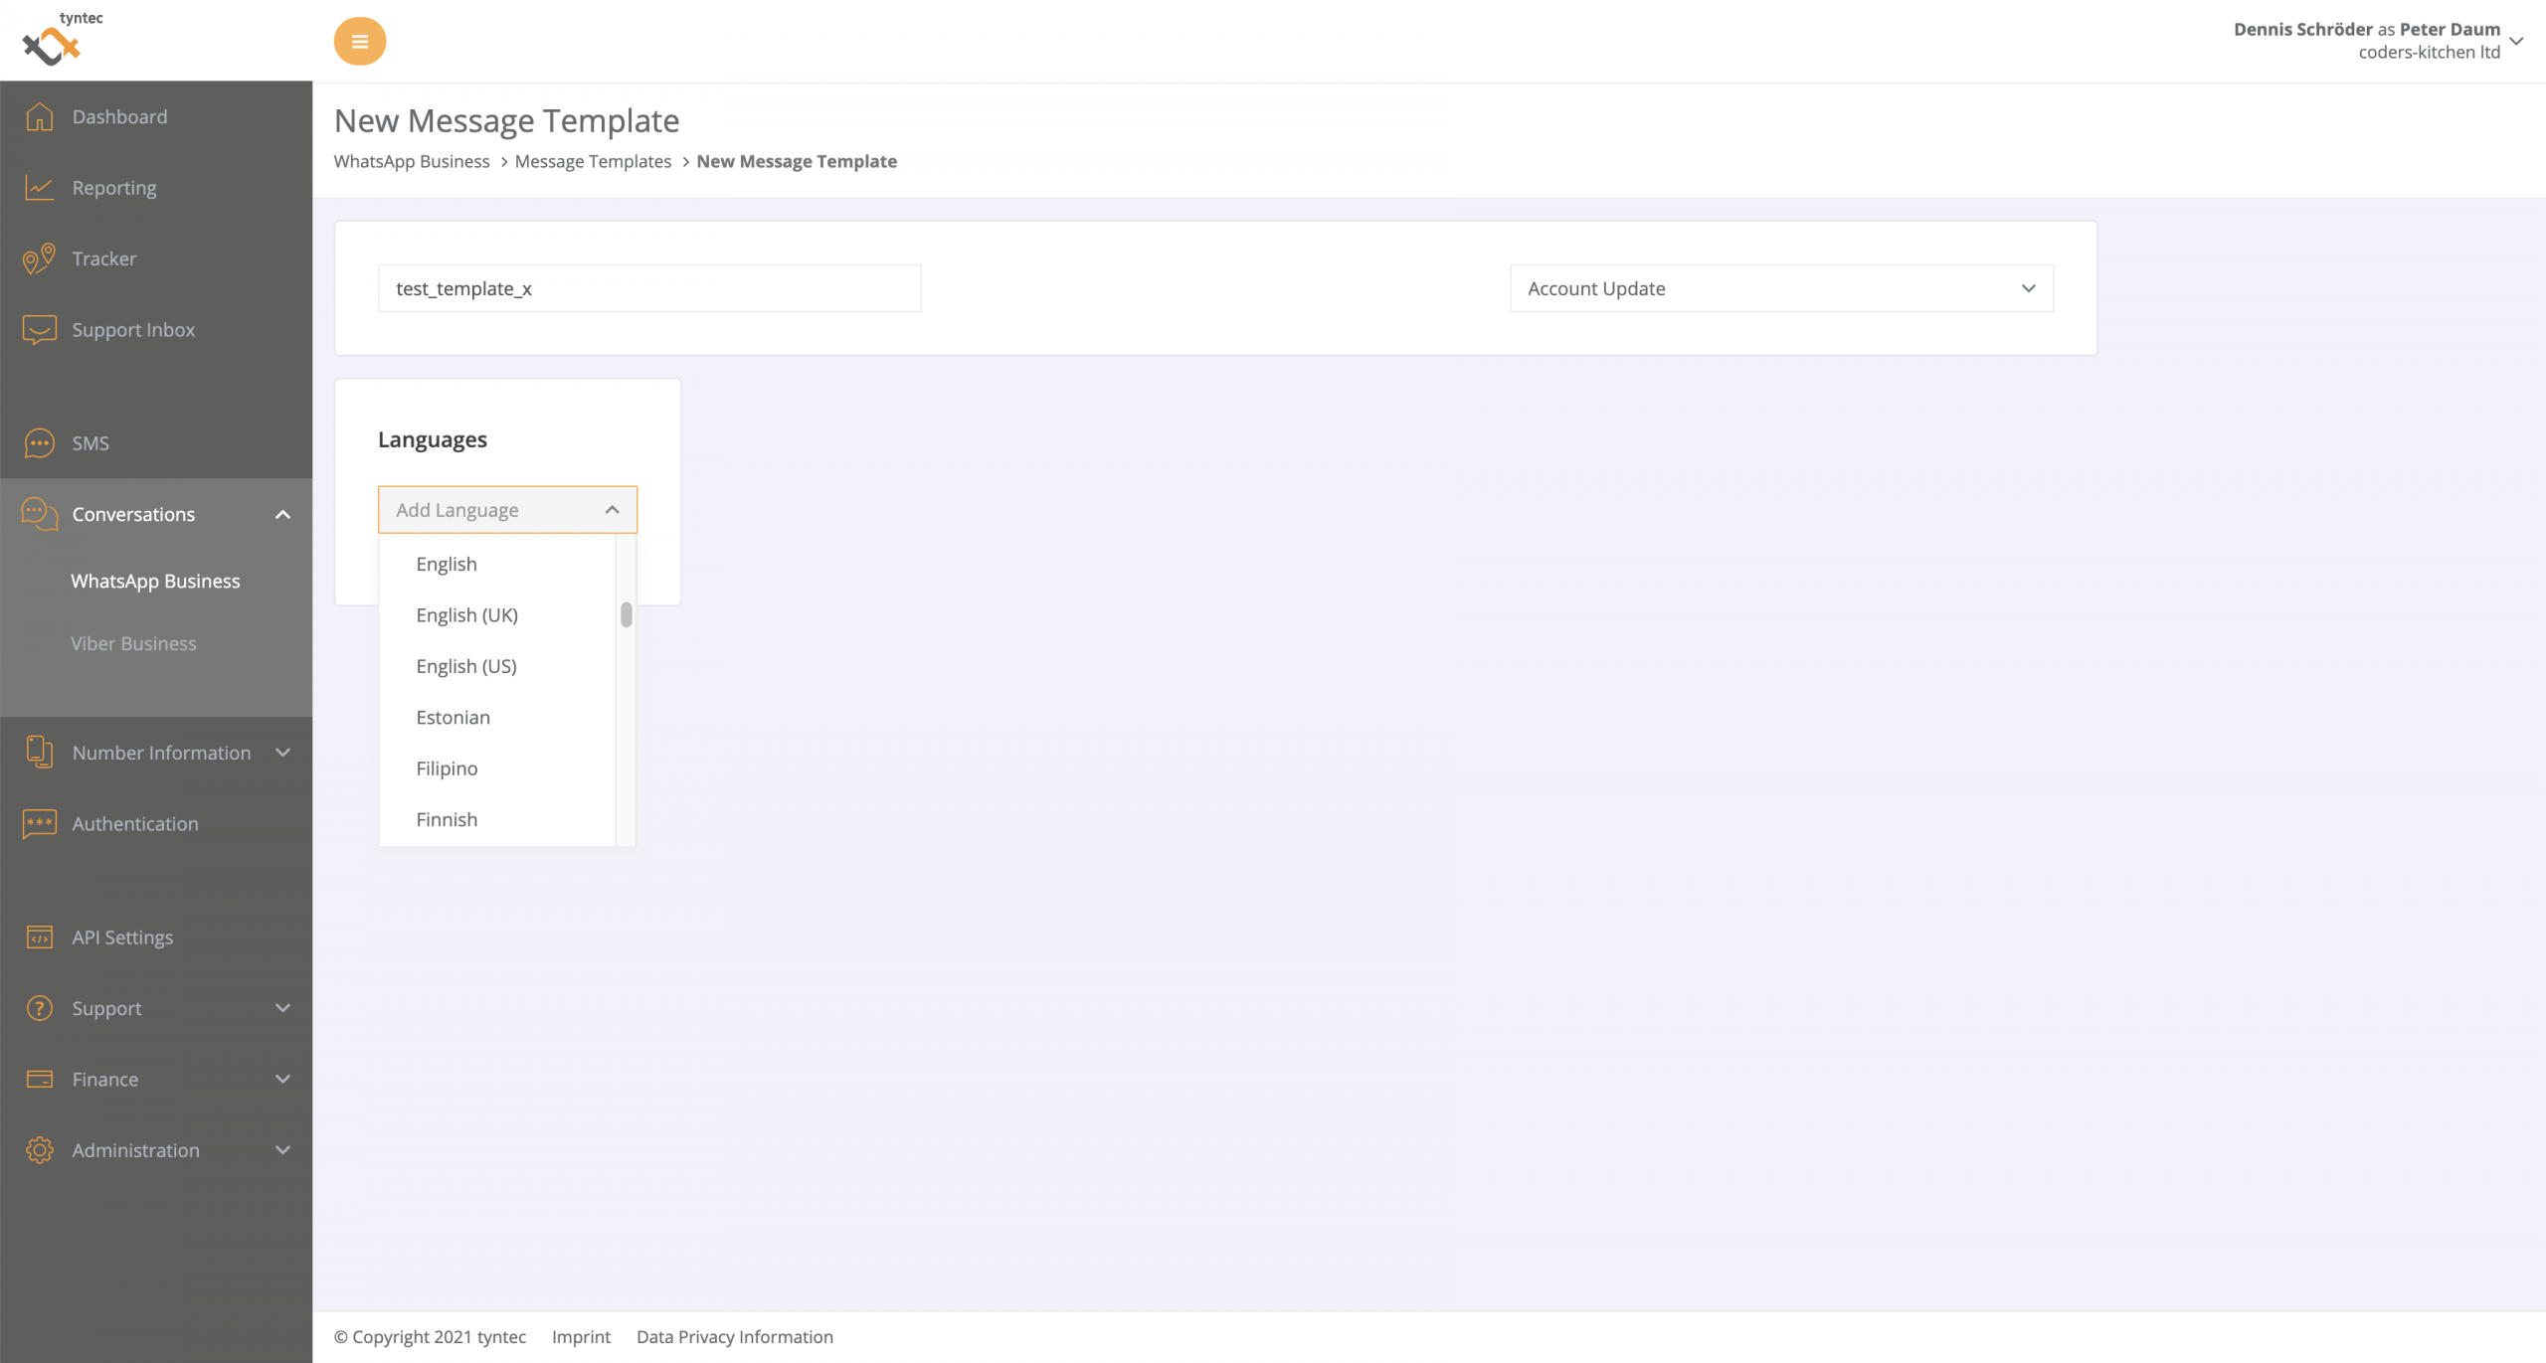Image resolution: width=2546 pixels, height=1363 pixels.
Task: Open Viber Business submenu item
Action: tap(133, 644)
